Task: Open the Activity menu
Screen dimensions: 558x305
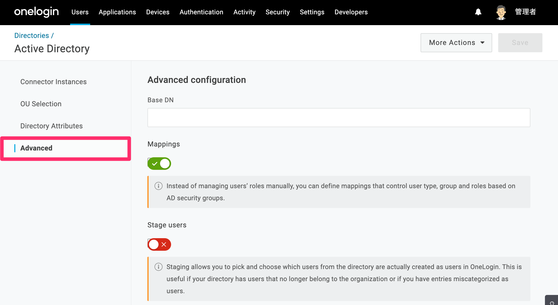Action: tap(244, 12)
